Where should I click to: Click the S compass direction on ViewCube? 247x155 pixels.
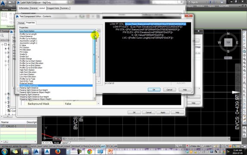pos(228,51)
